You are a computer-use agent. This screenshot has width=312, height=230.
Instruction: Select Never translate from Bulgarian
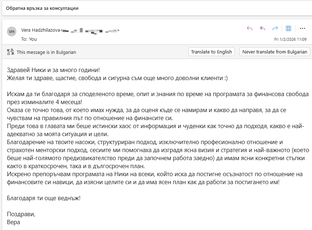[274, 52]
